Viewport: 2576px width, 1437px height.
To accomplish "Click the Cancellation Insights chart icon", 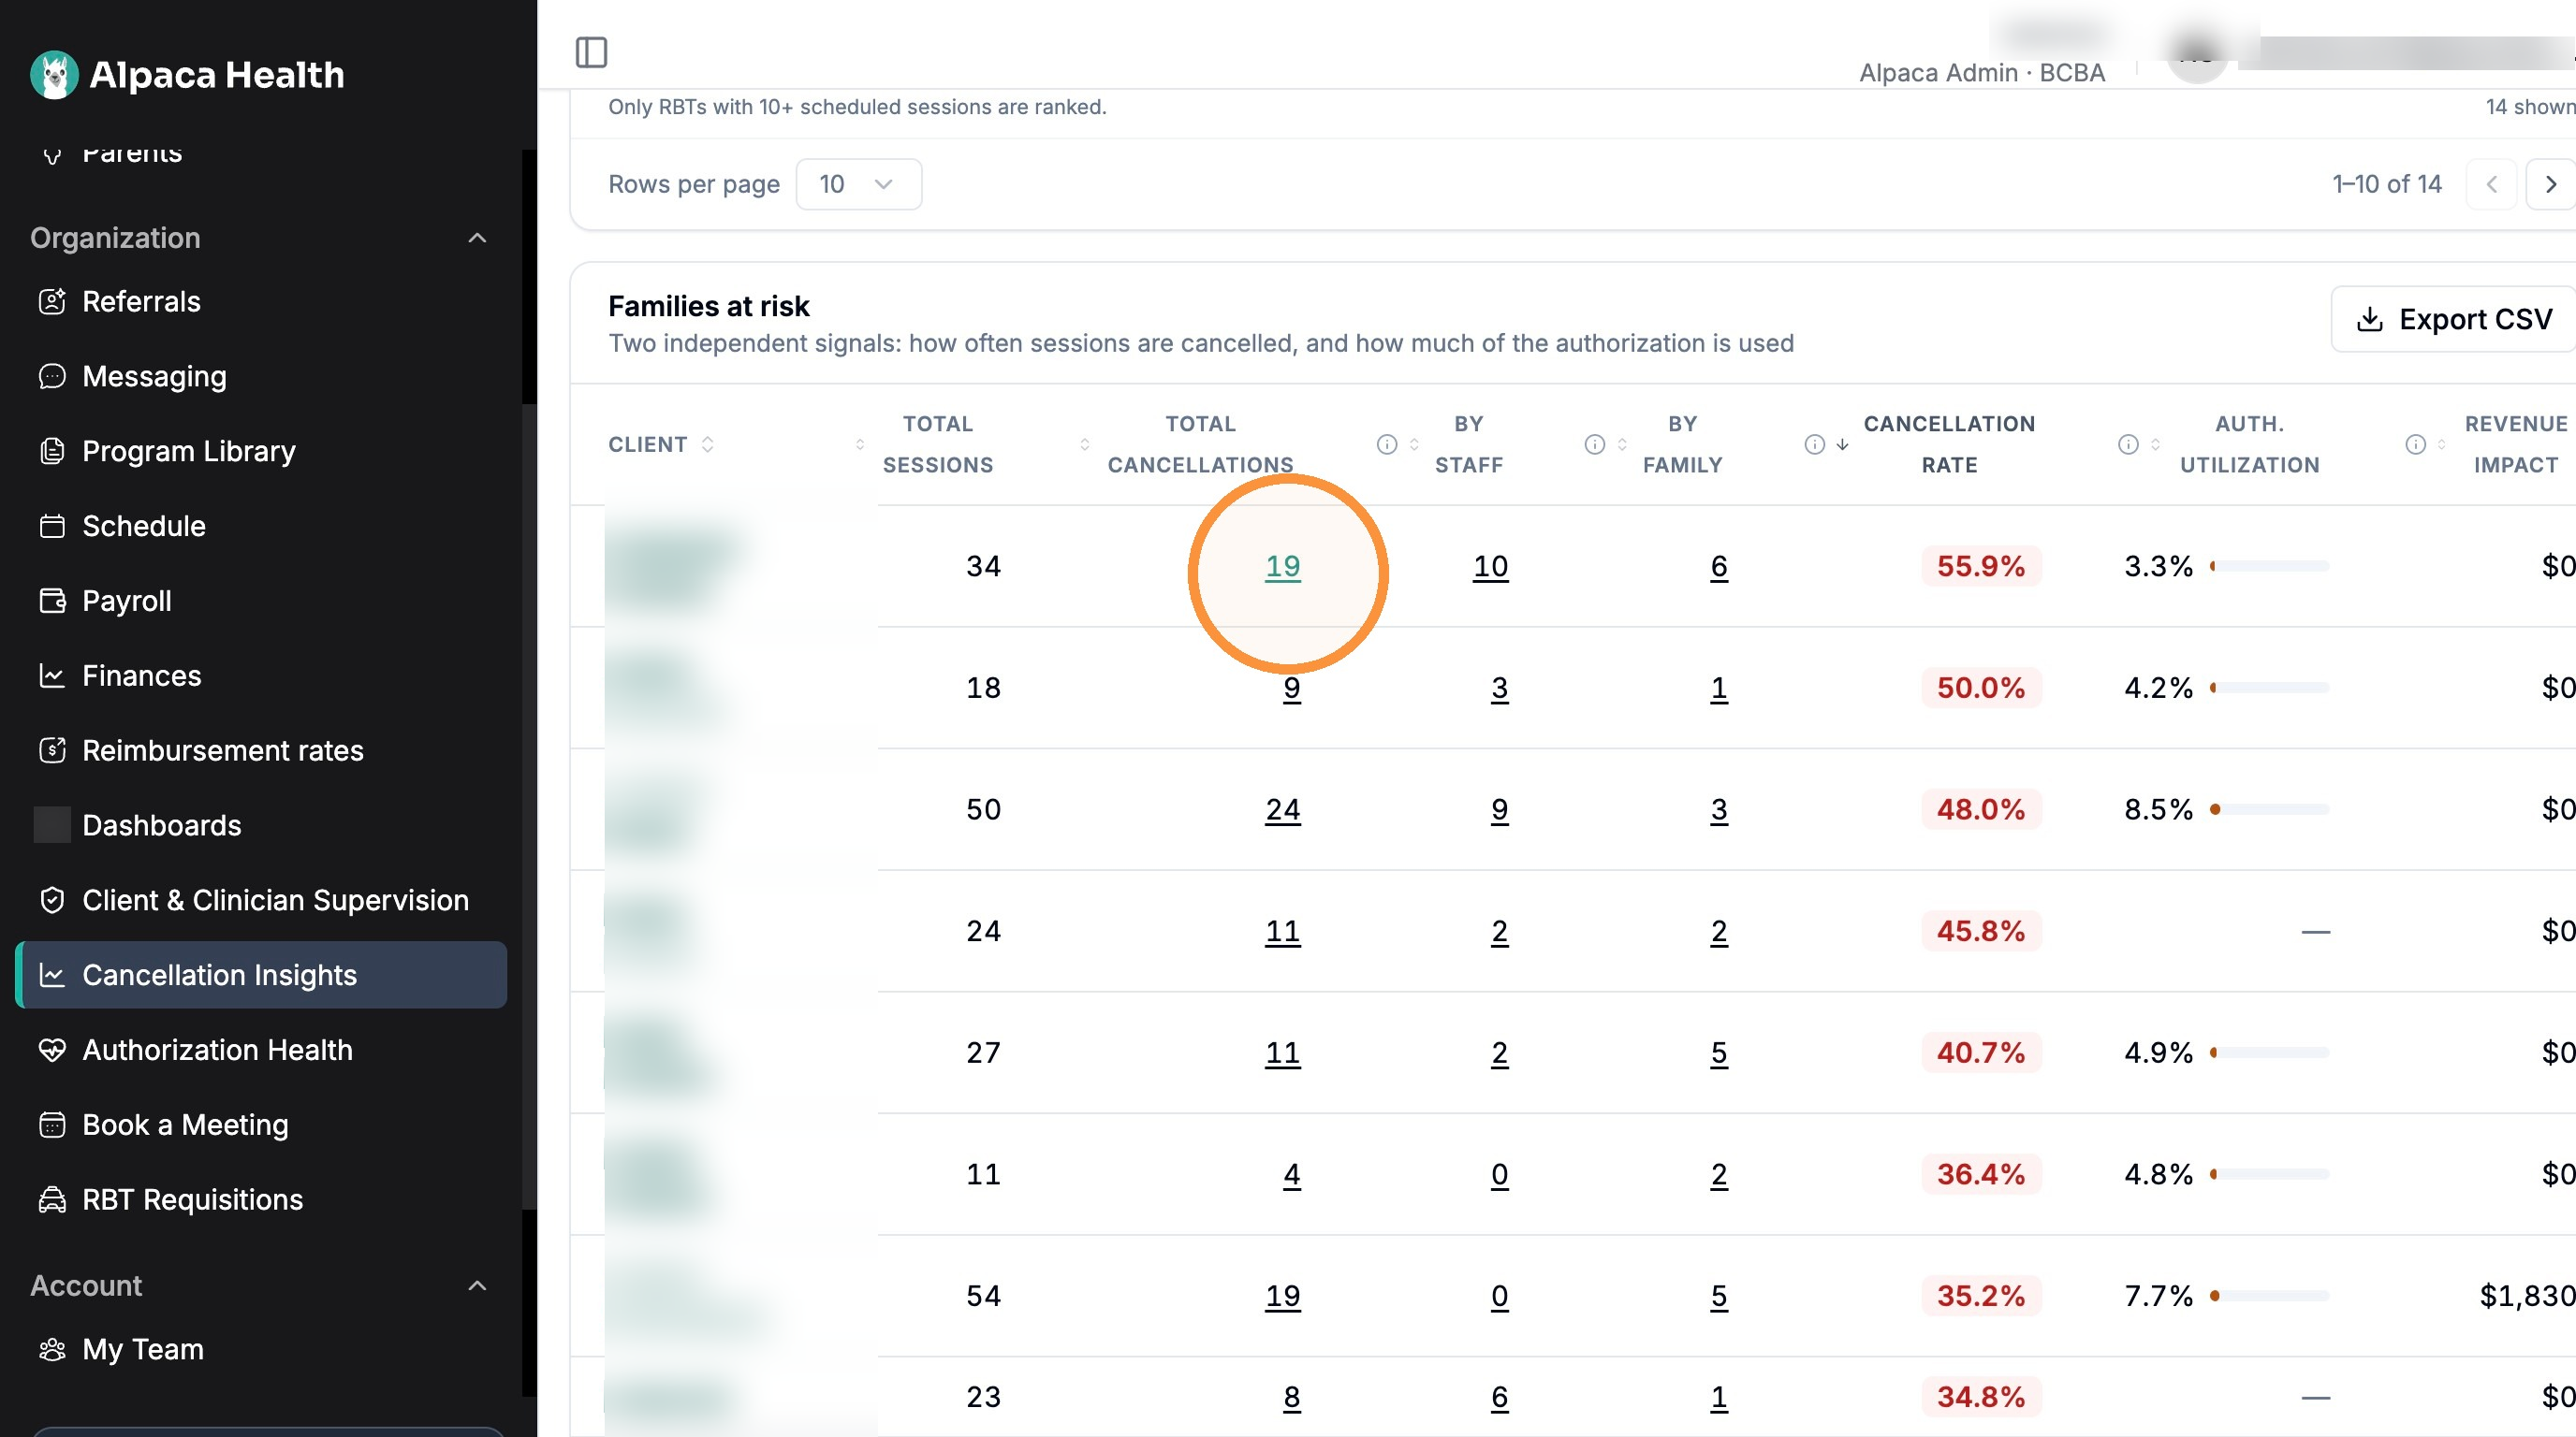I will pyautogui.click(x=52, y=976).
